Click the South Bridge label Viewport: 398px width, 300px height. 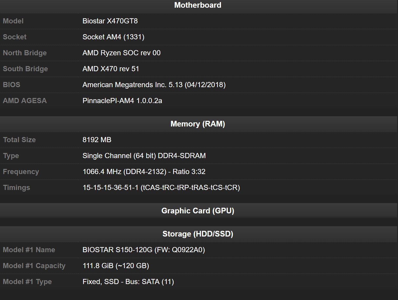point(25,69)
